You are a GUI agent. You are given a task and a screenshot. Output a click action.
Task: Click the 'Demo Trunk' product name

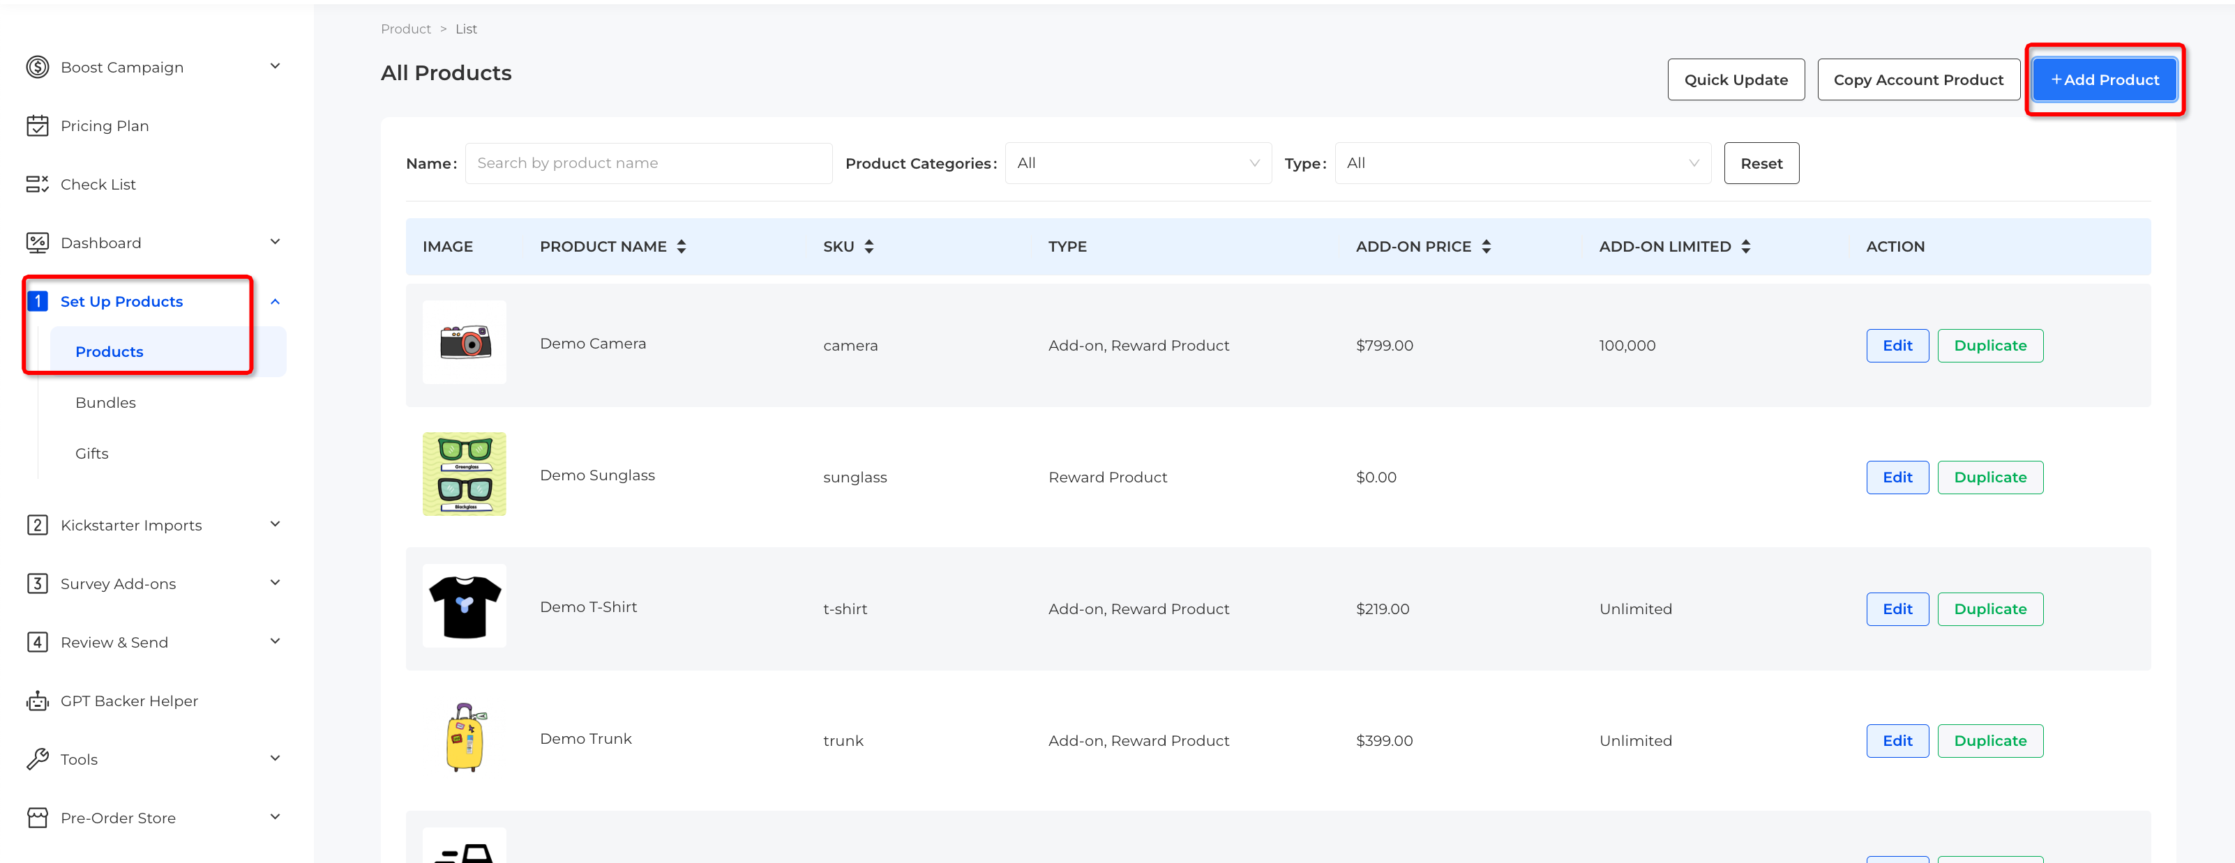[586, 739]
